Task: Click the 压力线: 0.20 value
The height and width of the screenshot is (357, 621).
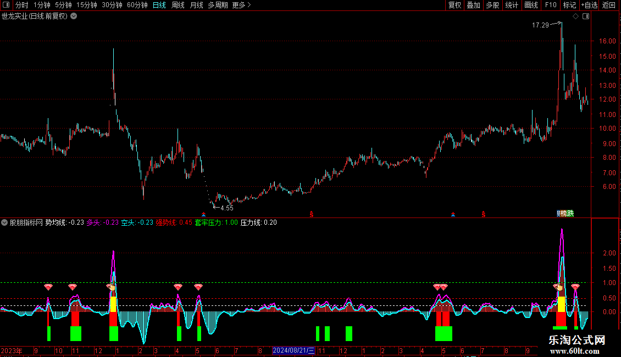Action: [x=259, y=223]
